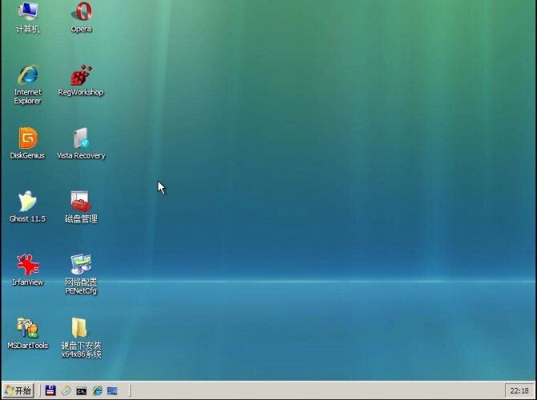
Task: Click the floppy disk quick launch icon
Action: (50, 390)
